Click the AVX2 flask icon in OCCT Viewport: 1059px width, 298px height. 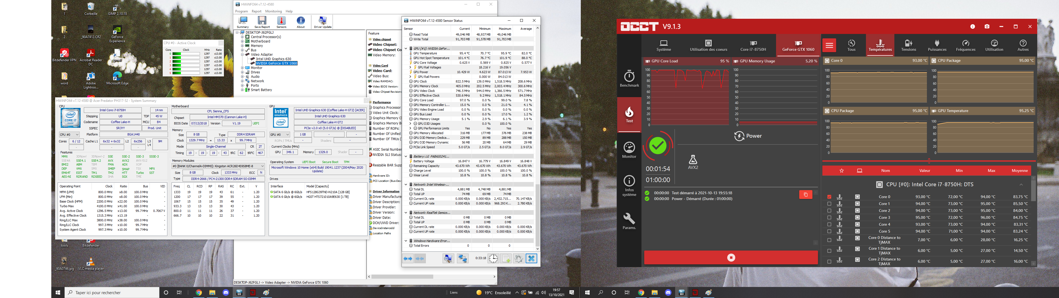click(x=693, y=162)
